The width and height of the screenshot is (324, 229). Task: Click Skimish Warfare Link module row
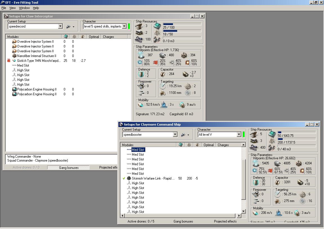click(153, 178)
